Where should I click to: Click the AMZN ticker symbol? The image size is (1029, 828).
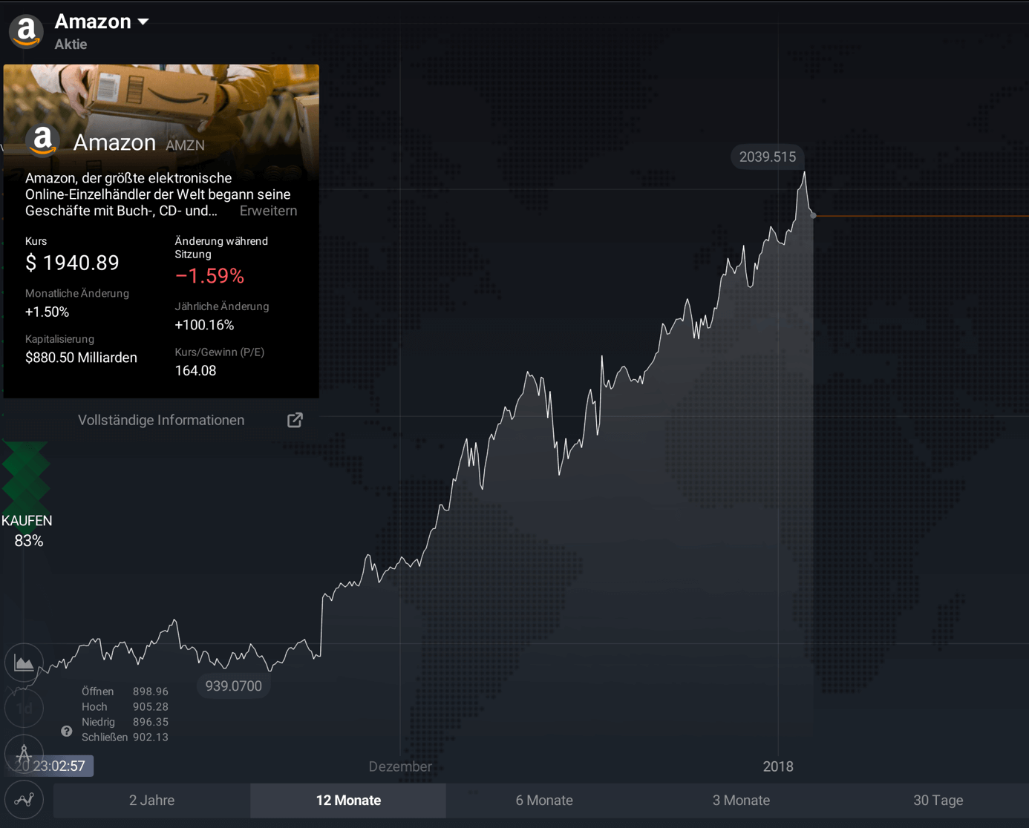pyautogui.click(x=185, y=145)
